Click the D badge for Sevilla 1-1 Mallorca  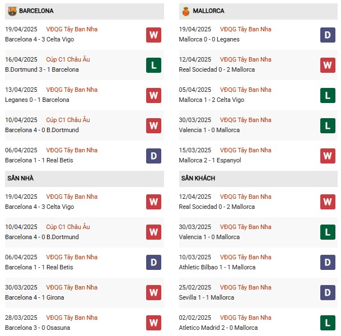click(x=328, y=292)
